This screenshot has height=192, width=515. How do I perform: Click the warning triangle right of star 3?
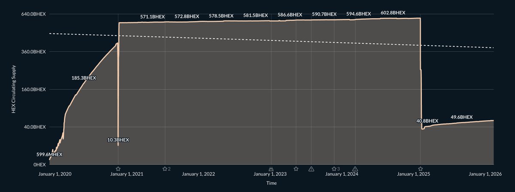355,169
